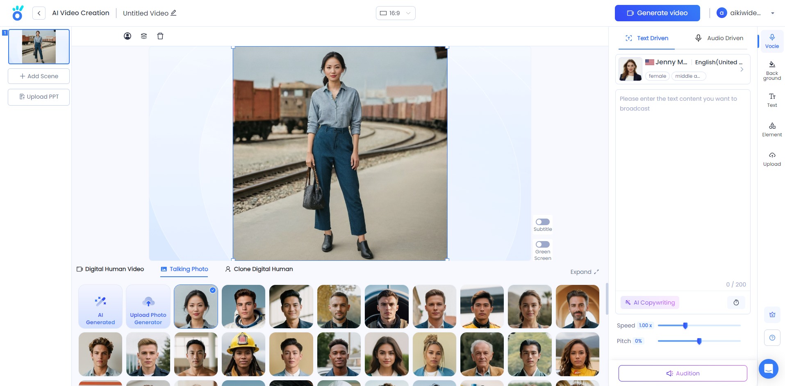Image resolution: width=785 pixels, height=386 pixels.
Task: Select scene 1 thumbnail
Action: point(39,47)
